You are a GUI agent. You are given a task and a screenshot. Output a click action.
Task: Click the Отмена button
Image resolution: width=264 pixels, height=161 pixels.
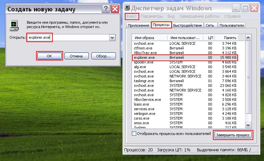point(76,56)
